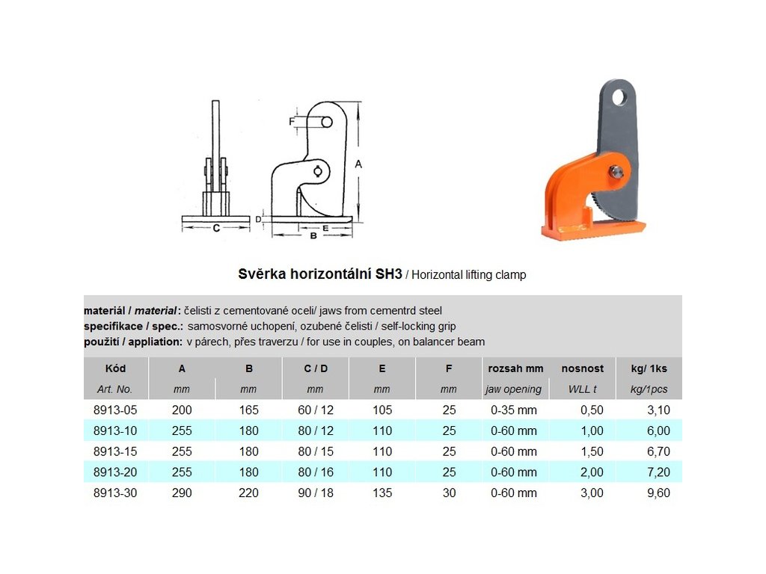Click the 'materiál / material' description line

263,310
